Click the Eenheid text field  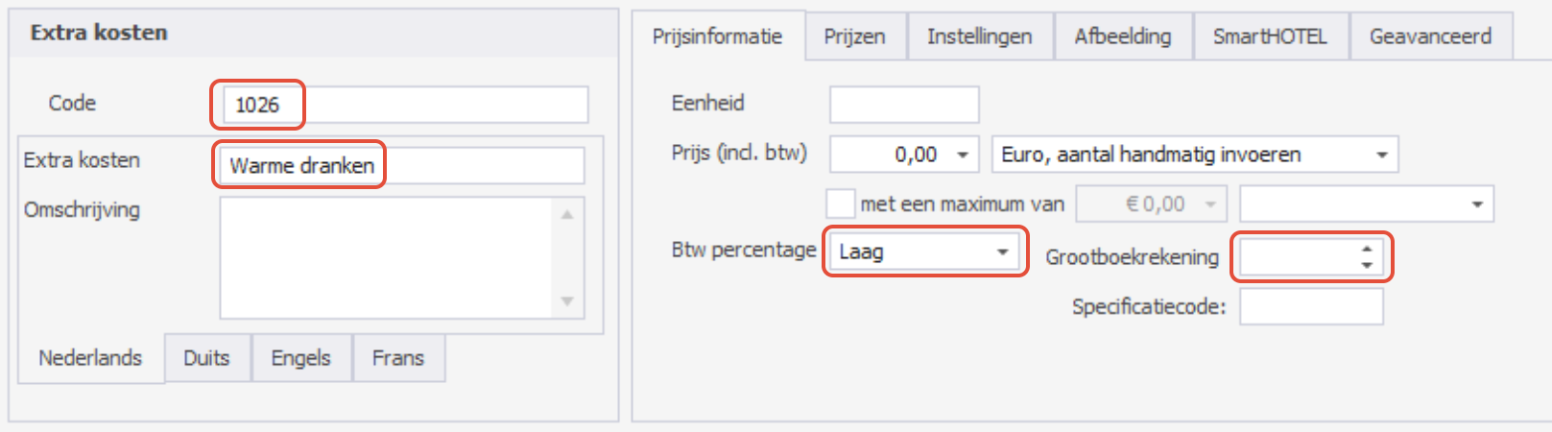pyautogui.click(x=904, y=105)
